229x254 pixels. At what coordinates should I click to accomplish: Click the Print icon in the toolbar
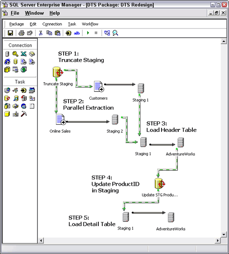tap(21, 33)
